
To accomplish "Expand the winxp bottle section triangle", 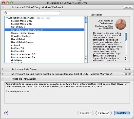I will [3, 74].
